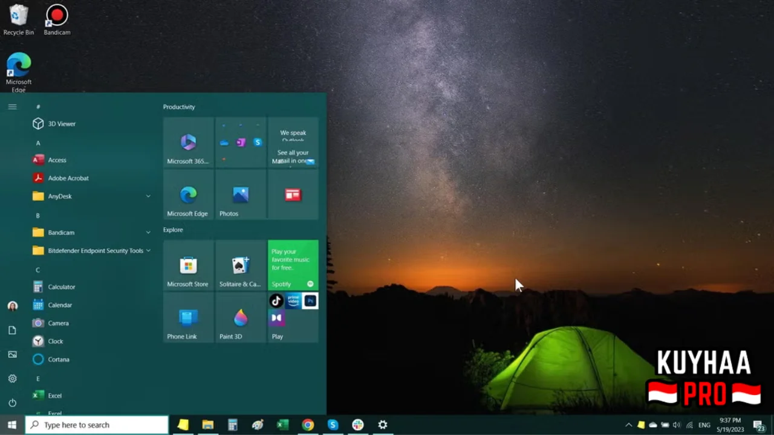
Task: Show hidden system tray icons
Action: pos(628,425)
